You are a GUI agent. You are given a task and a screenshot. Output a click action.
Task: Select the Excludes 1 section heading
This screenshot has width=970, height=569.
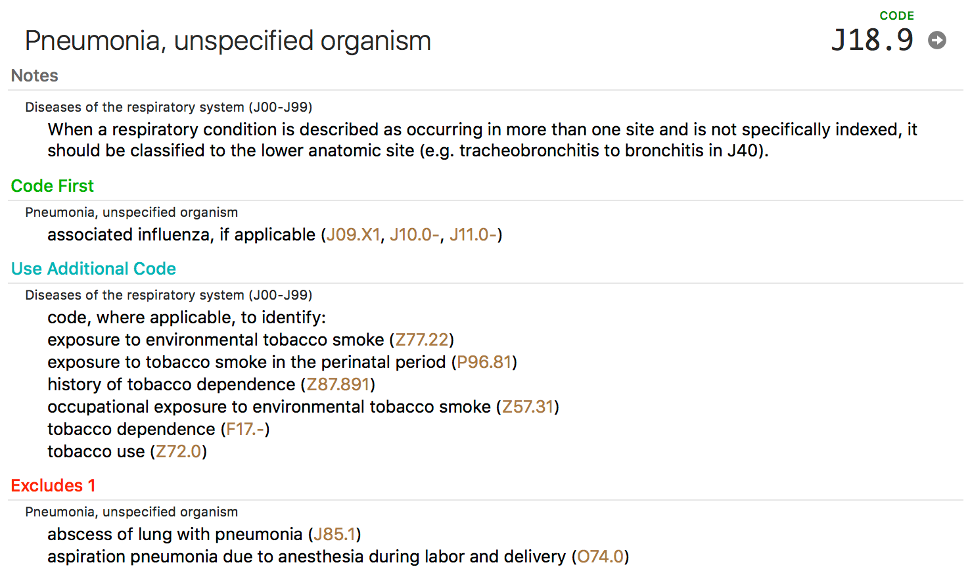pyautogui.click(x=53, y=486)
